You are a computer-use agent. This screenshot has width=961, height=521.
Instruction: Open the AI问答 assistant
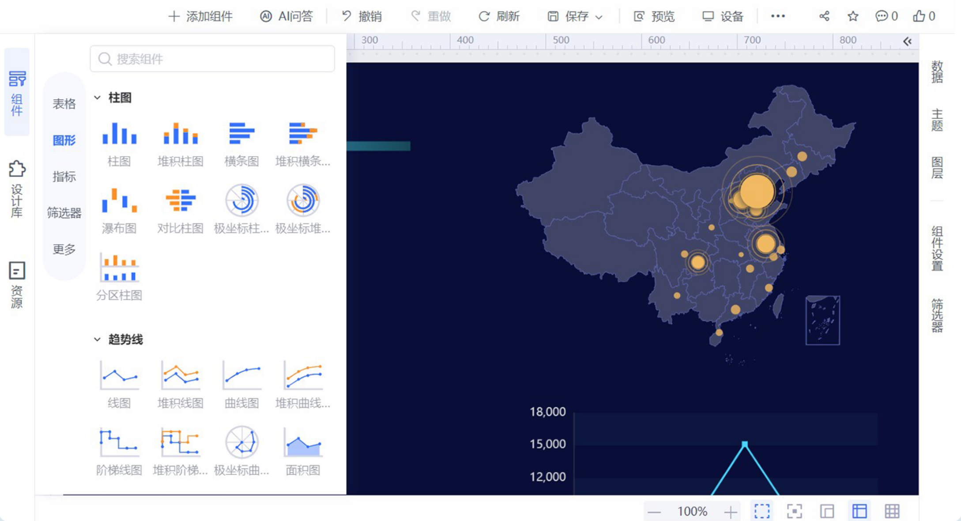[x=286, y=16]
